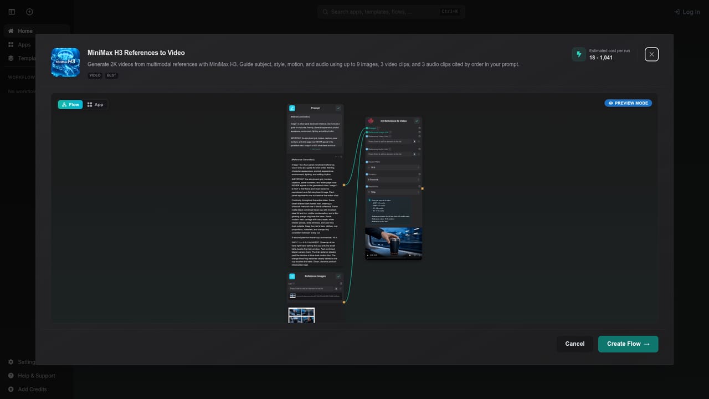Click the Reference Images node icon
This screenshot has width=709, height=399.
[x=292, y=276]
